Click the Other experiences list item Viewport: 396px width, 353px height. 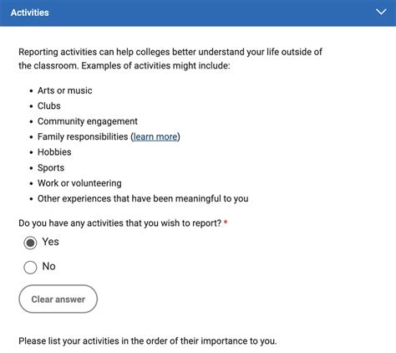[x=143, y=198]
